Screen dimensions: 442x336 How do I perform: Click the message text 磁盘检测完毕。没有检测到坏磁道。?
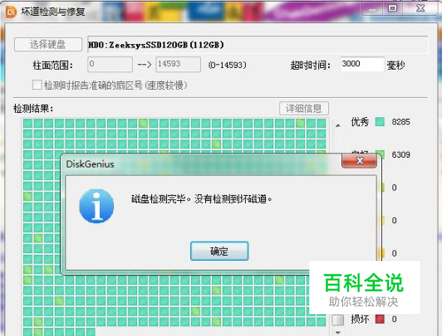(202, 199)
